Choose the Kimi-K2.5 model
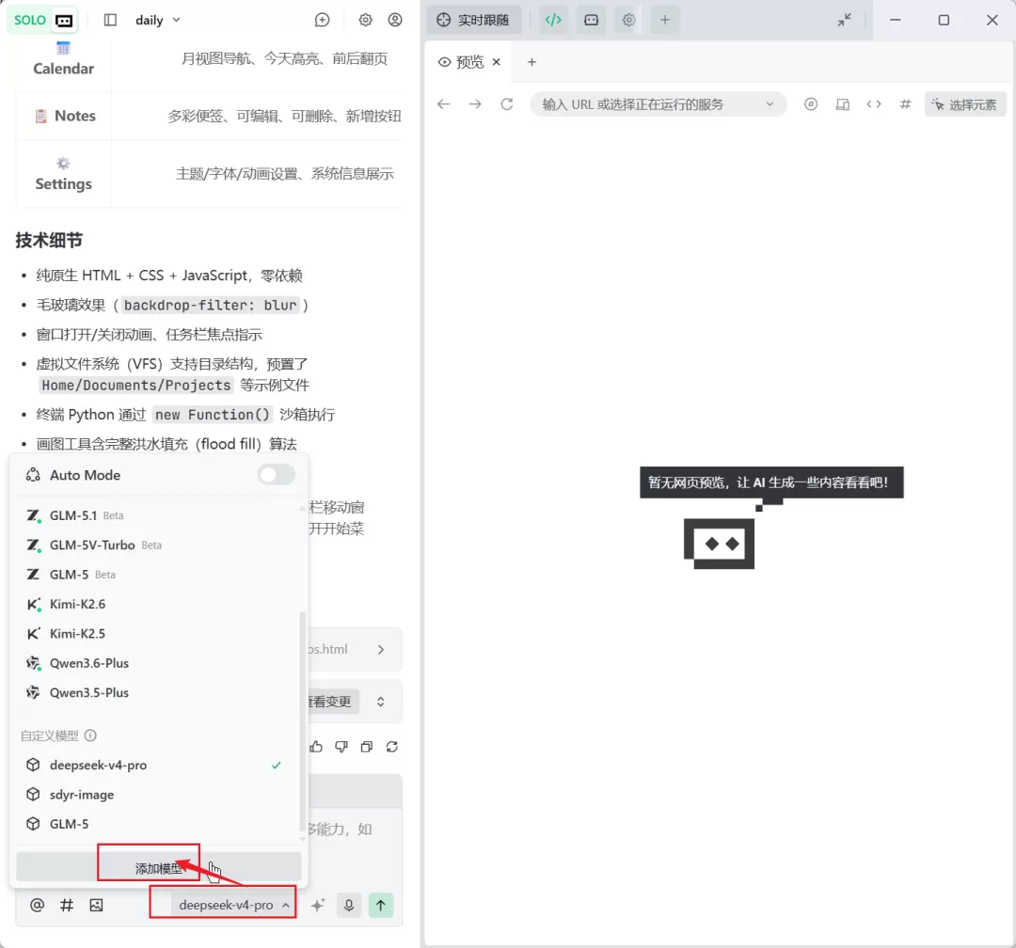1016x948 pixels. [x=155, y=634]
